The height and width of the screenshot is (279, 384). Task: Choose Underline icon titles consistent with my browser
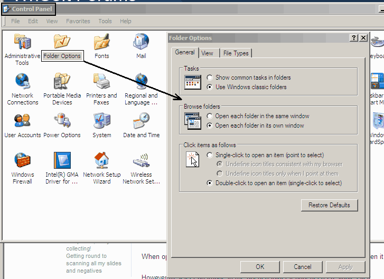point(279,164)
